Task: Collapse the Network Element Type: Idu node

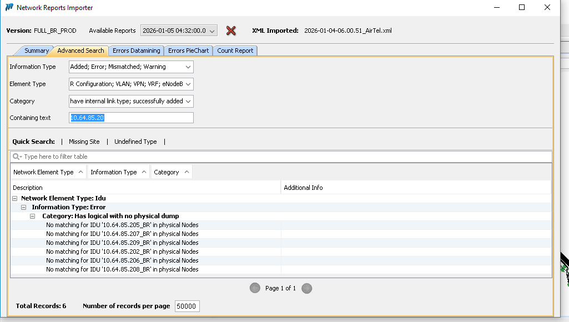Action: (15, 198)
